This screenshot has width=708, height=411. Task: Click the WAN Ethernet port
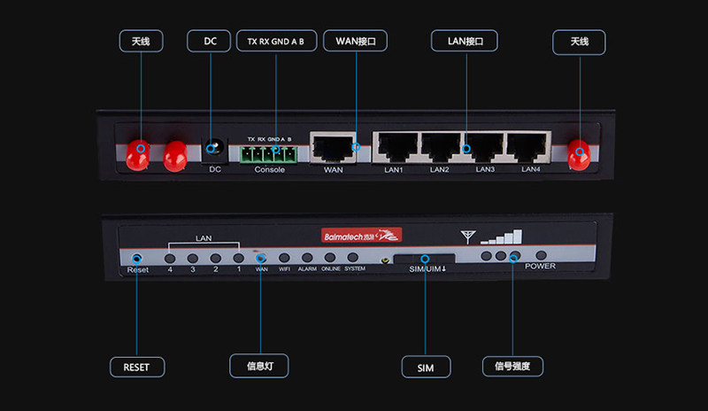point(334,147)
